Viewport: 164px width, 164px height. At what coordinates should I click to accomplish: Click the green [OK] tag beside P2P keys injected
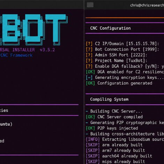[90, 128]
